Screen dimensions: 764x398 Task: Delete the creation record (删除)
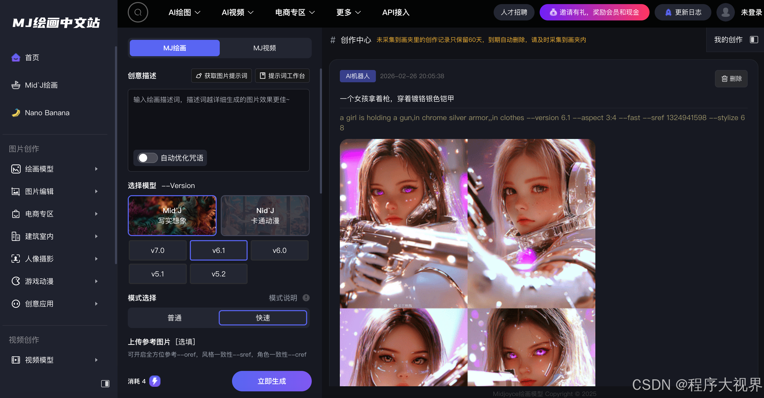click(731, 79)
